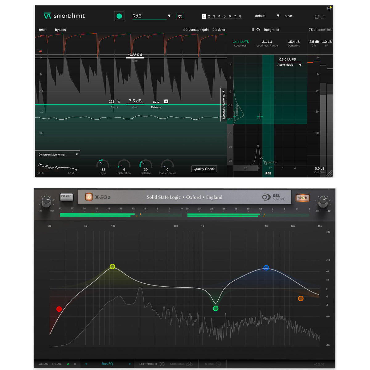Click the X-EQ 2 input gain knob
This screenshot has width=370, height=370.
[46, 202]
